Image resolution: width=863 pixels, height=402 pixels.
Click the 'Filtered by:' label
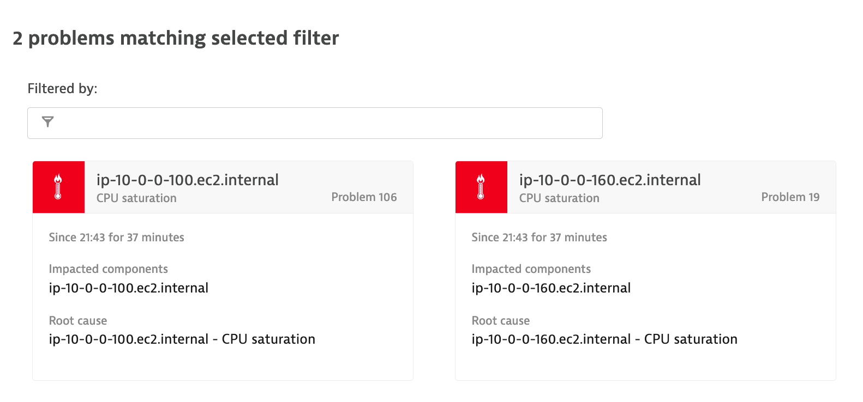(62, 88)
